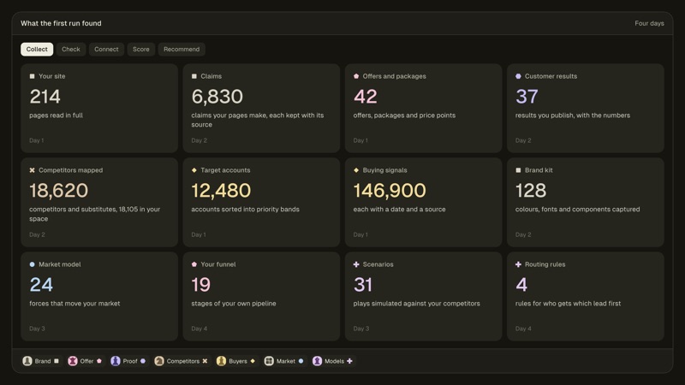The height and width of the screenshot is (385, 685).
Task: Click the cross marker after Competitors footer label
Action: pos(205,361)
